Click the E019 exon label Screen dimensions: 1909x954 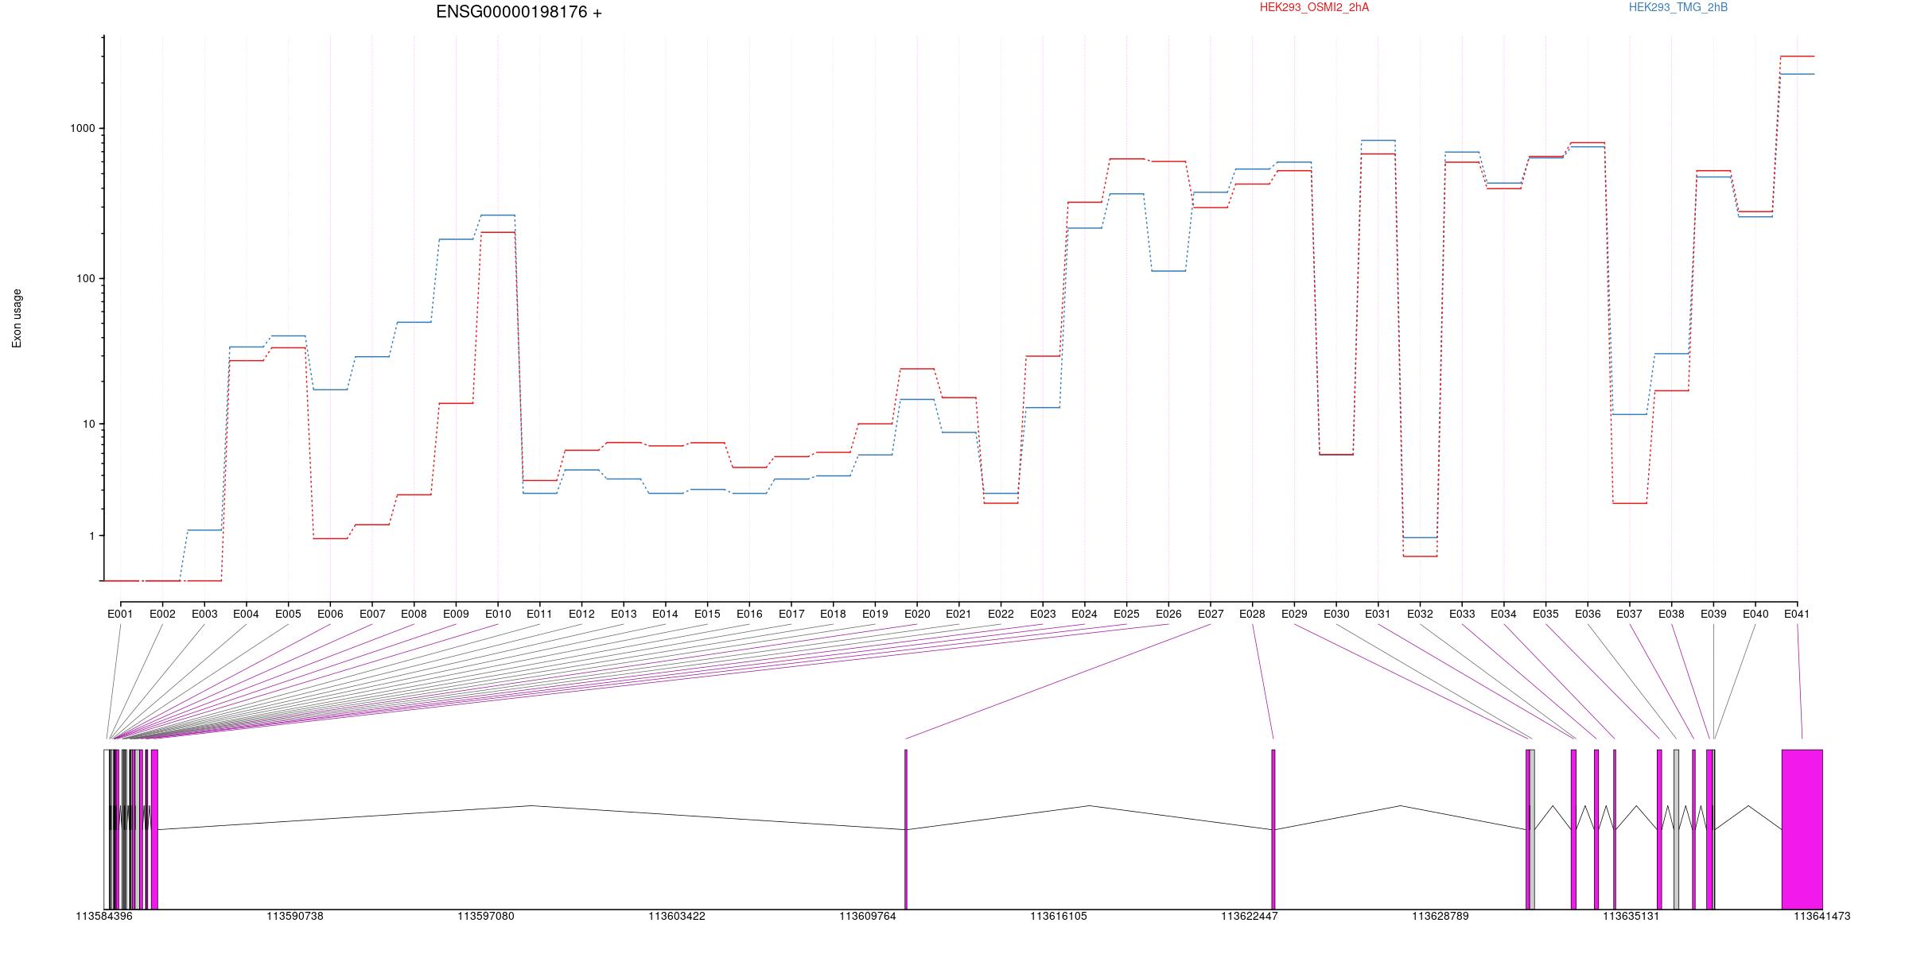tap(875, 614)
